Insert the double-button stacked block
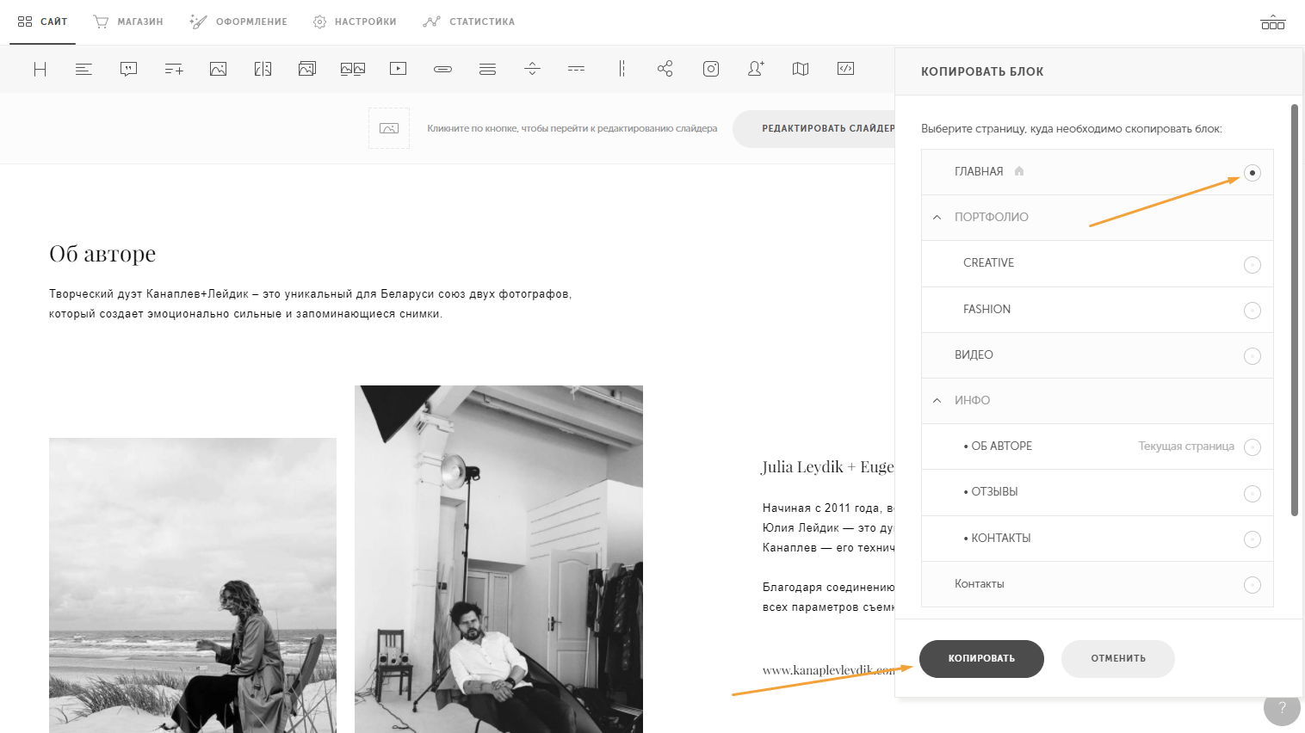This screenshot has width=1305, height=733. click(x=487, y=69)
